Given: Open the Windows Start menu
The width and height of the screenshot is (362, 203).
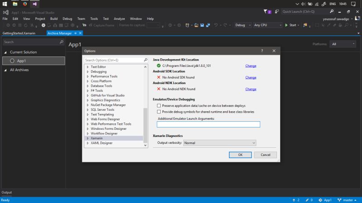Looking at the screenshot, I should (5, 4).
